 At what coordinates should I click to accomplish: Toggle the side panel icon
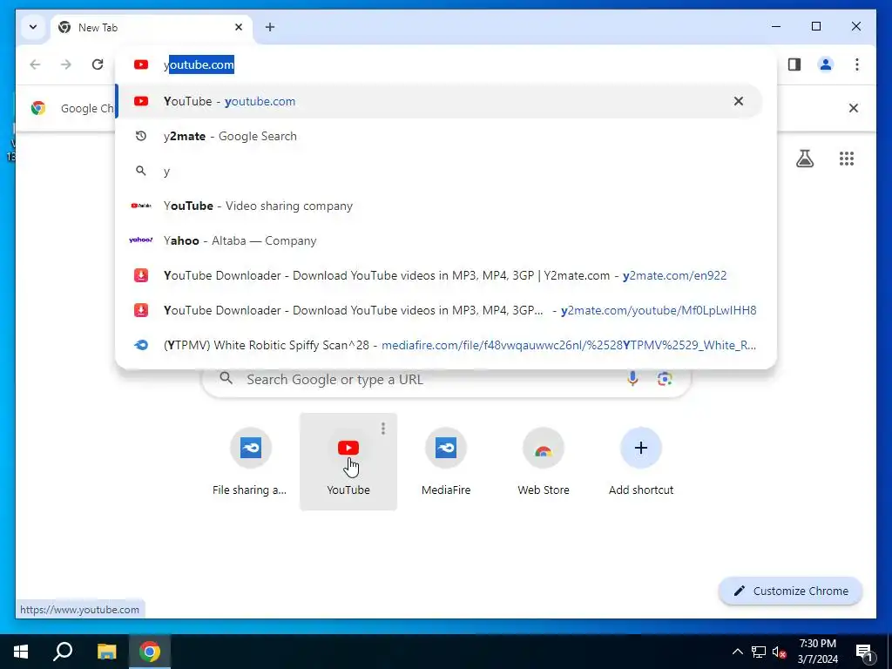[794, 64]
